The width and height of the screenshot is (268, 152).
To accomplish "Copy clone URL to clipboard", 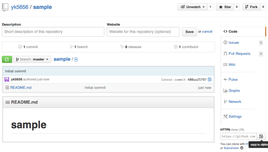I will [261, 137].
